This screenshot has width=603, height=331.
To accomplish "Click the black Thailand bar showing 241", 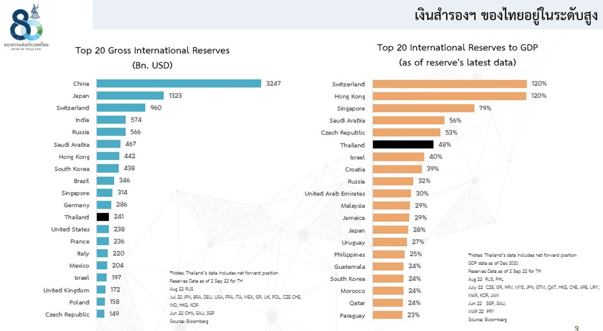I will [x=103, y=217].
